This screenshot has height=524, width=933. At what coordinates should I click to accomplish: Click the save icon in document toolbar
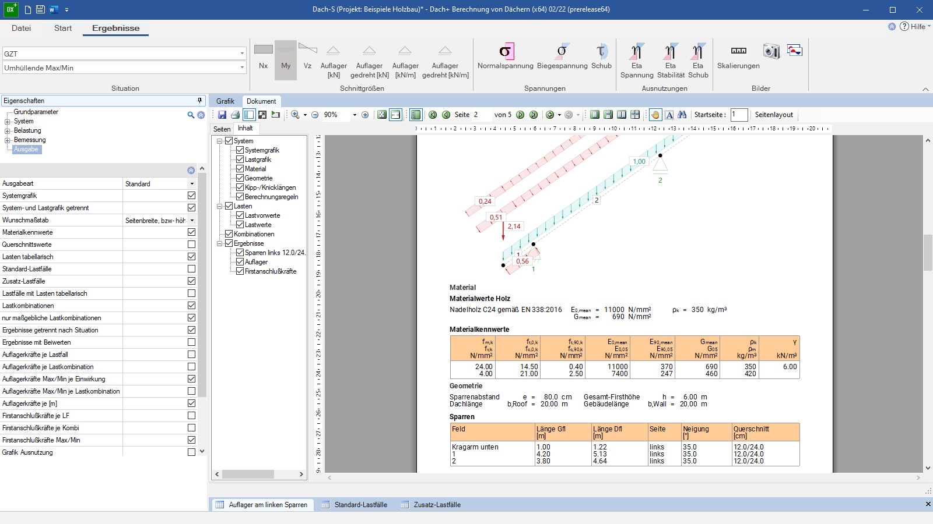pos(222,115)
